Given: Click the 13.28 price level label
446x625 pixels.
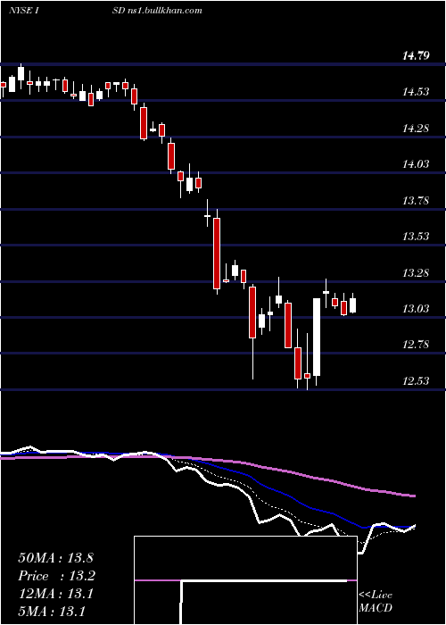Looking at the screenshot, I should [x=416, y=273].
